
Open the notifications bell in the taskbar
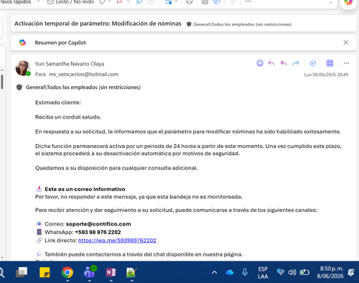point(351,272)
